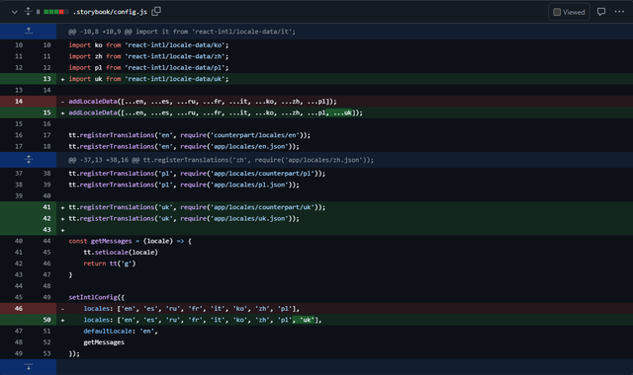633x375 pixels.
Task: Expand hidden lines between line 18 and 38
Action: (29, 160)
